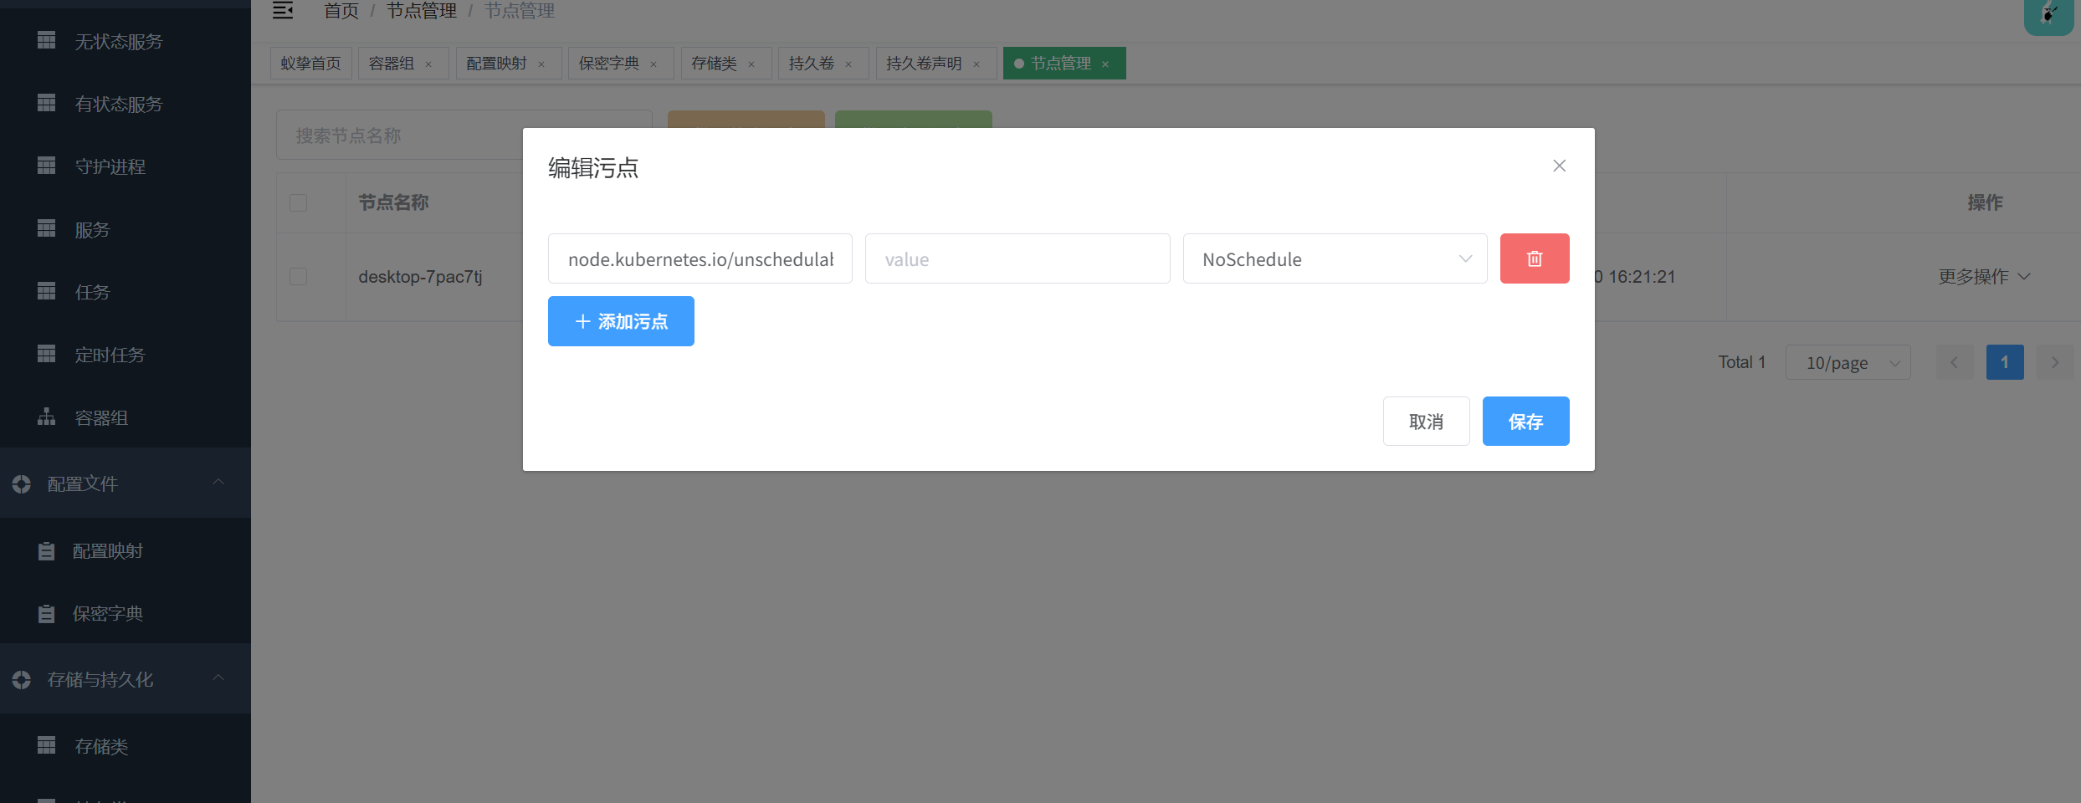The image size is (2081, 803).
Task: Switch to the 存储类 tab
Action: (714, 64)
